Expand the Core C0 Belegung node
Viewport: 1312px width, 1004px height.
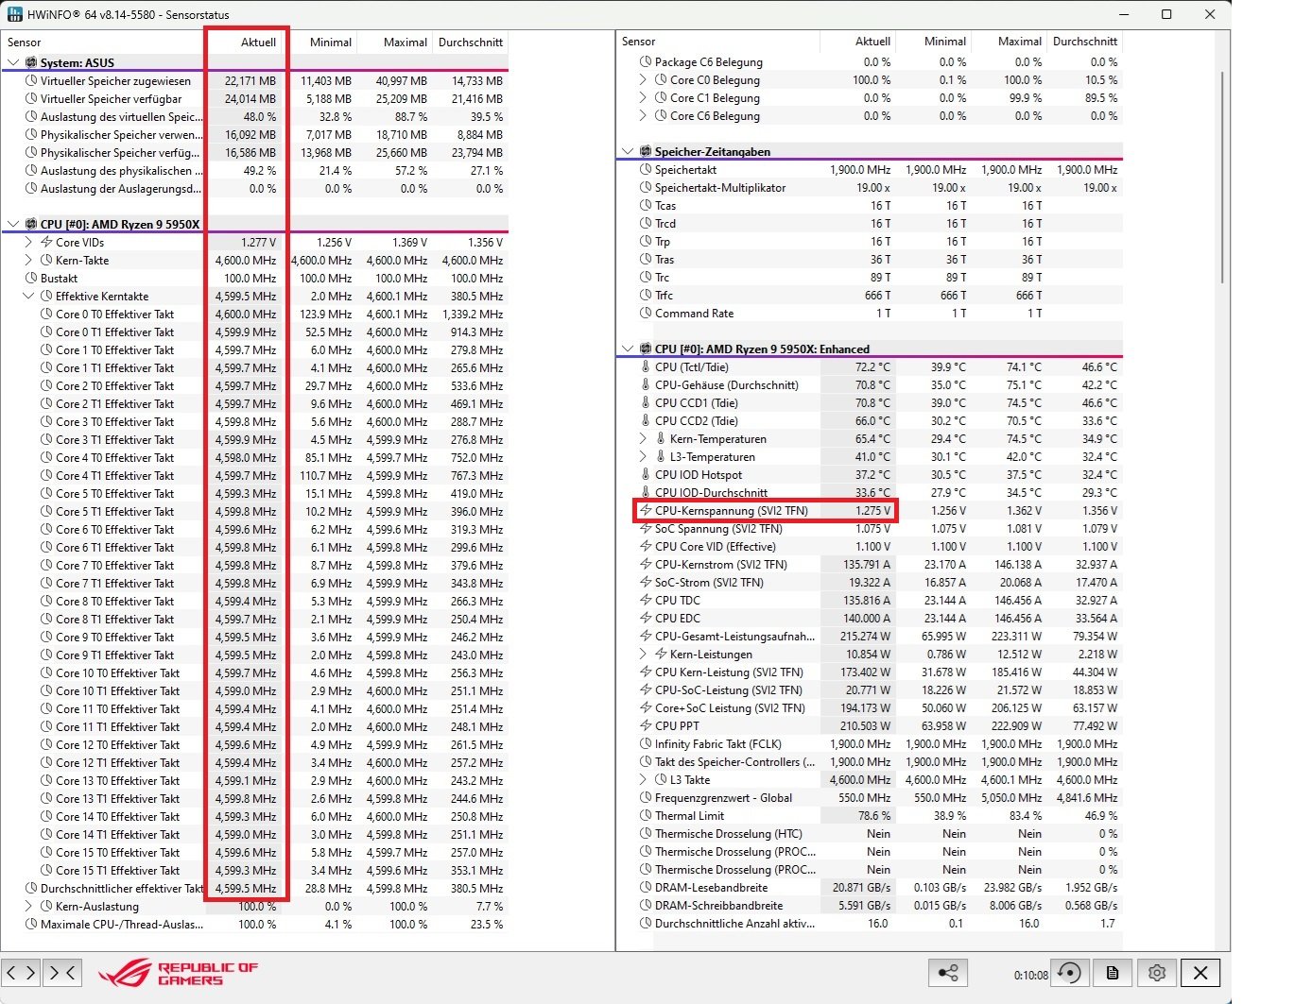tap(644, 79)
